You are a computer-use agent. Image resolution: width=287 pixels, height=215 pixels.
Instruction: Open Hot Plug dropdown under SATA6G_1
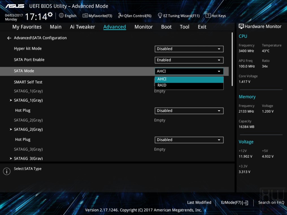189,111
